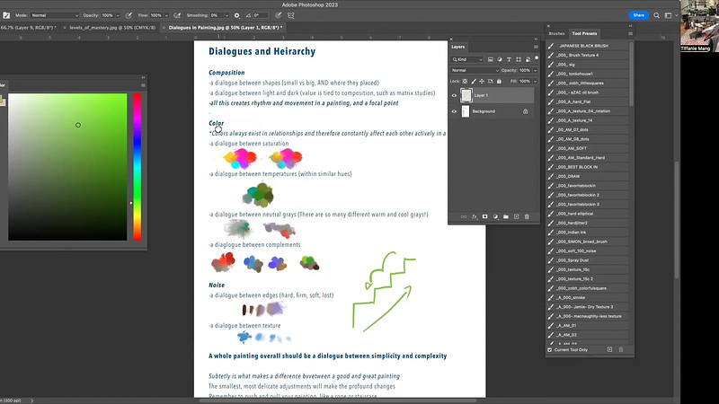This screenshot has width=719, height=404.
Task: Open Smoothing value dropdown
Action: pos(226,15)
